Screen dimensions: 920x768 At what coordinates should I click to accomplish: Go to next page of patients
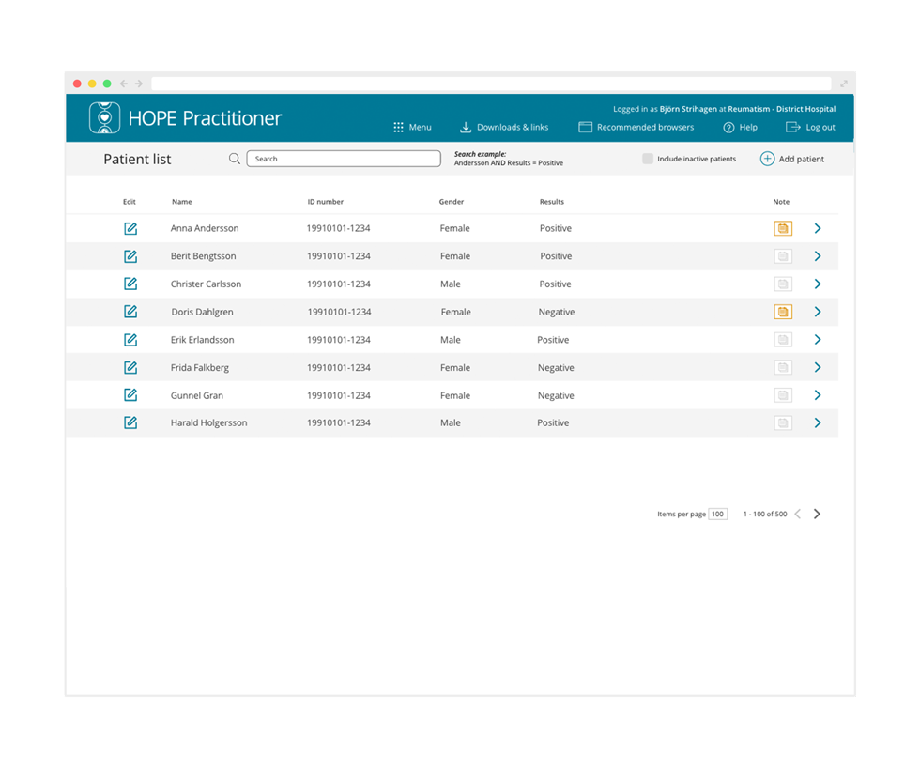pyautogui.click(x=817, y=514)
